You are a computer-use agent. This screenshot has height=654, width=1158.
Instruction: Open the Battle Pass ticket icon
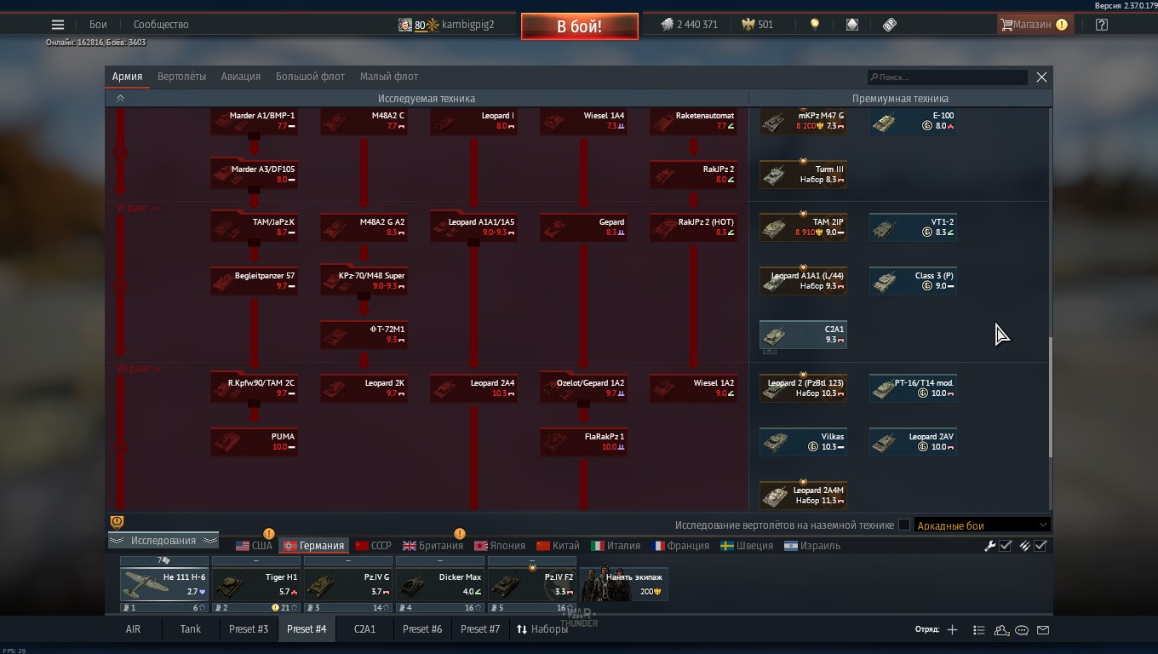pyautogui.click(x=890, y=25)
